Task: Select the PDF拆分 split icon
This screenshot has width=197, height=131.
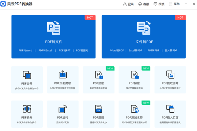Action: 27,109
